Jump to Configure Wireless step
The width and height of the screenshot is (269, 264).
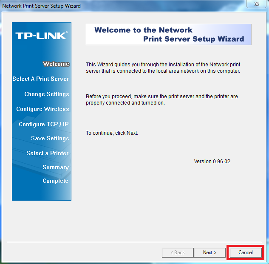(42, 109)
